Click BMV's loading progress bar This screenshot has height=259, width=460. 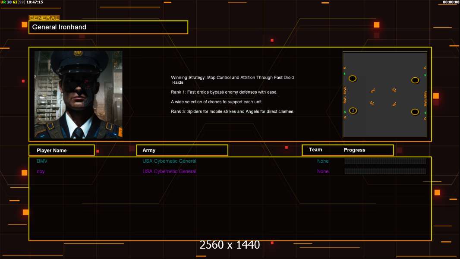coord(385,161)
